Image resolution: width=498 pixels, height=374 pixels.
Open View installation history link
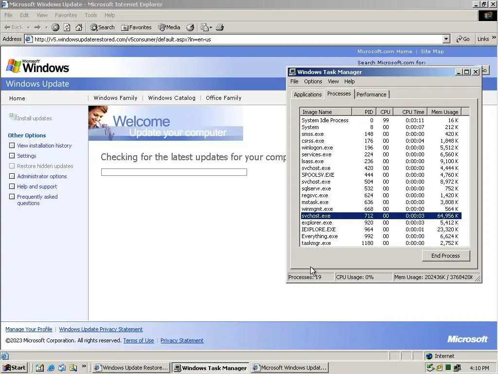(x=44, y=146)
